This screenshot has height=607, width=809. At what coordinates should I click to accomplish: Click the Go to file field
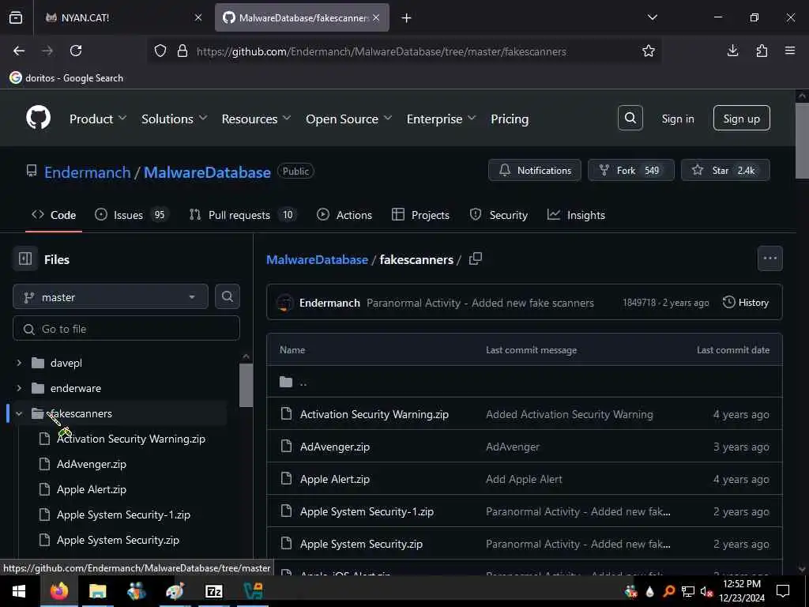pyautogui.click(x=126, y=328)
